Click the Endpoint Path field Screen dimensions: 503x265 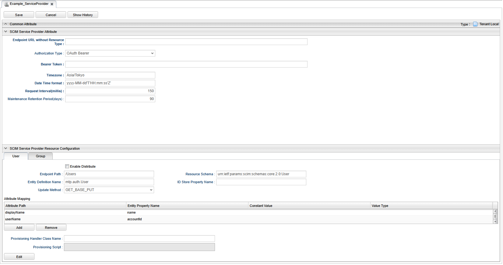coord(109,174)
